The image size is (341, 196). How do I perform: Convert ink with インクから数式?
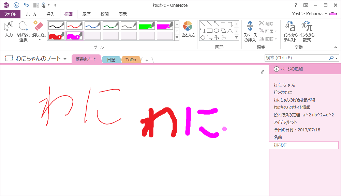(307, 31)
